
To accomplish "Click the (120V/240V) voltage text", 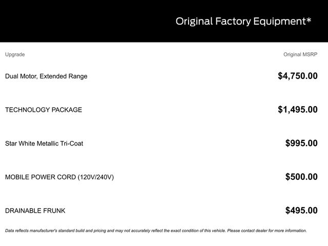I will pos(96,177).
